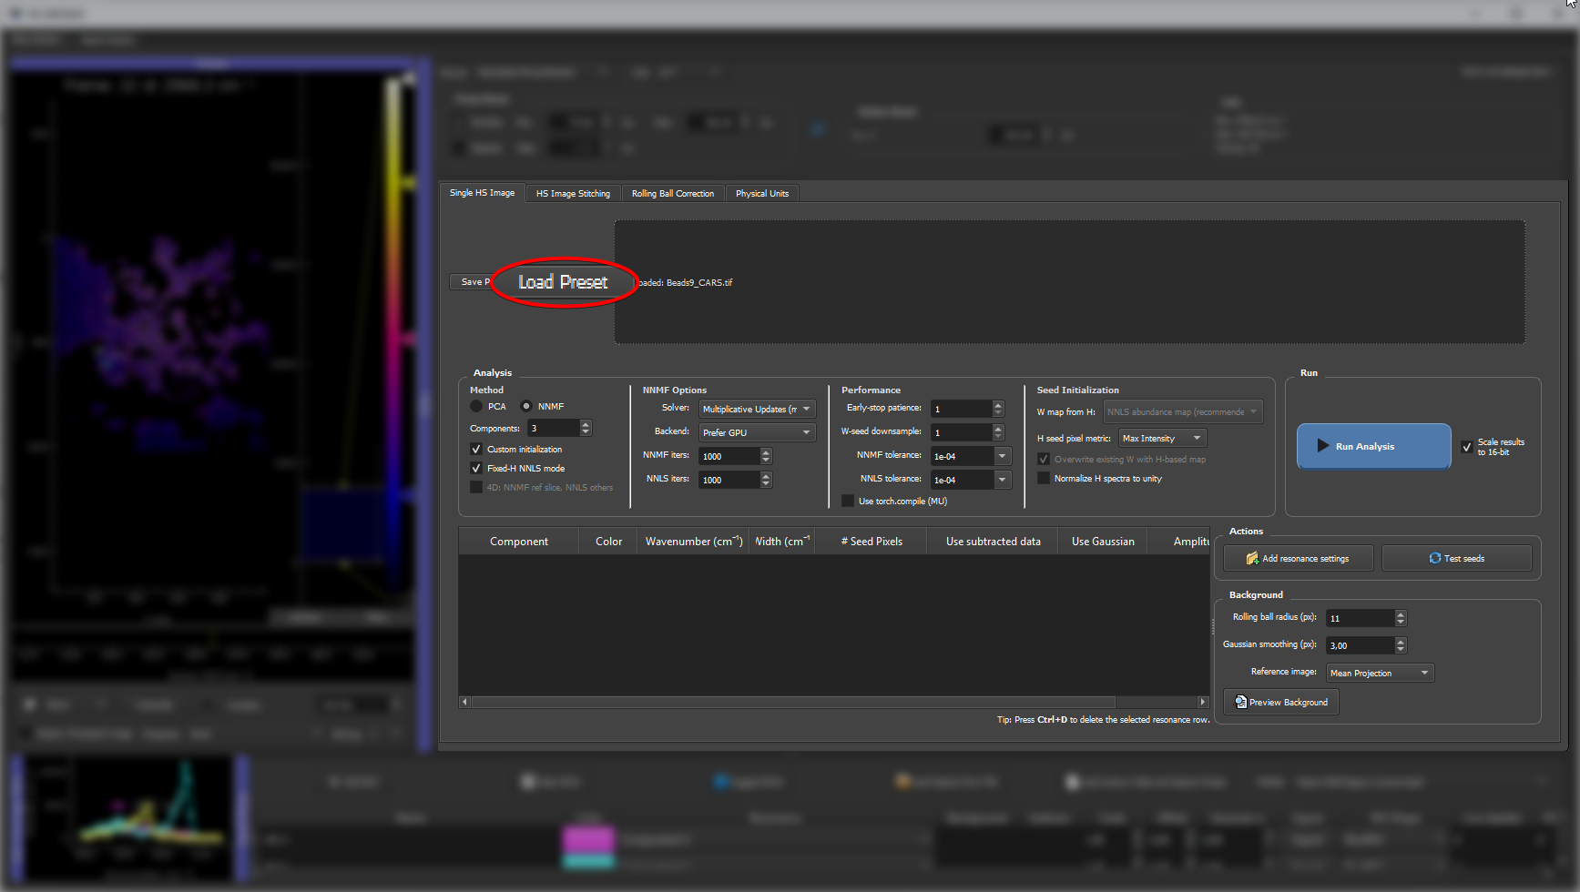Click the Gaussian smoothing value field
Screen dimensions: 1580x892
click(x=1361, y=645)
